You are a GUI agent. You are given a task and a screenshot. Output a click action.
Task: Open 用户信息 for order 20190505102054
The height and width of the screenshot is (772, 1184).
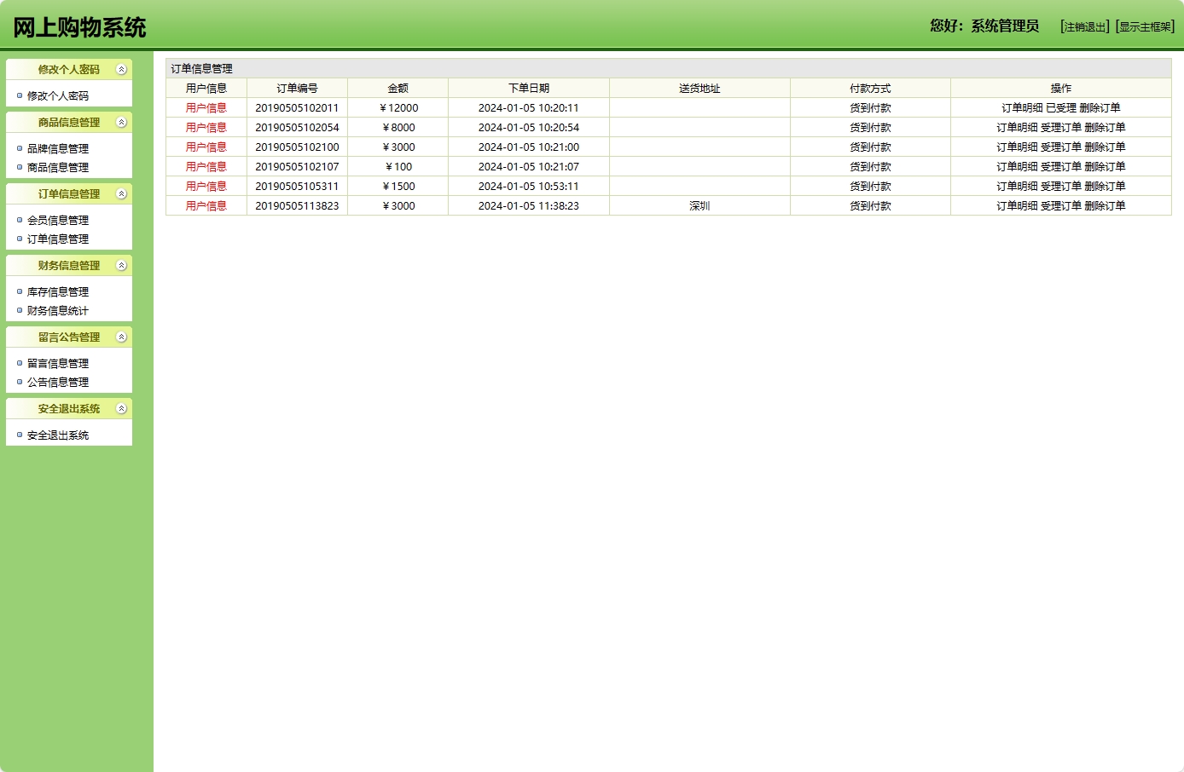(x=206, y=128)
